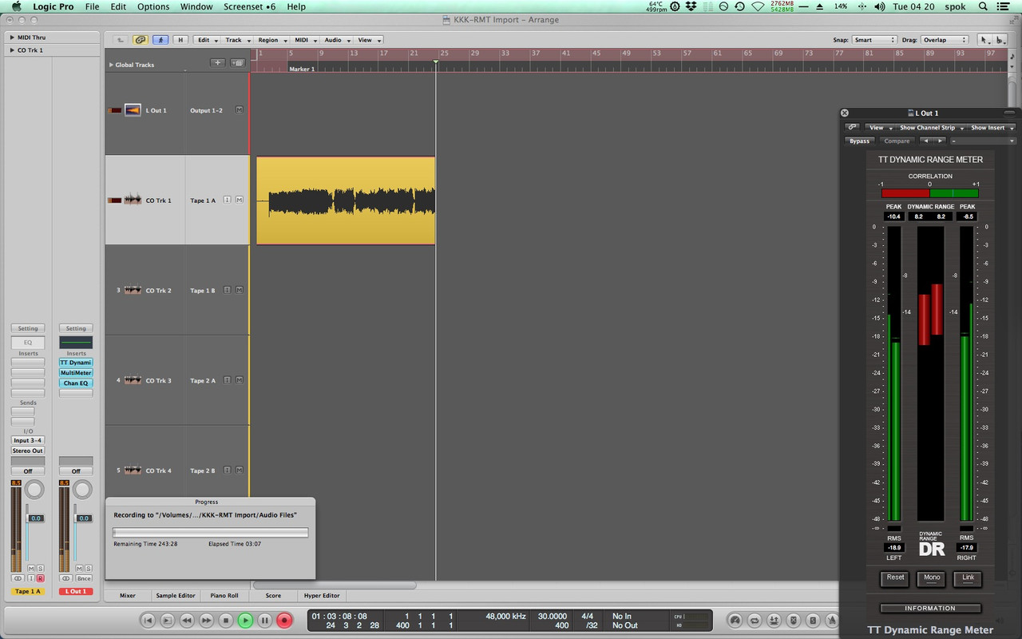Open the Region dropdown in Arrange toolbar
The width and height of the screenshot is (1022, 639).
[x=271, y=39]
